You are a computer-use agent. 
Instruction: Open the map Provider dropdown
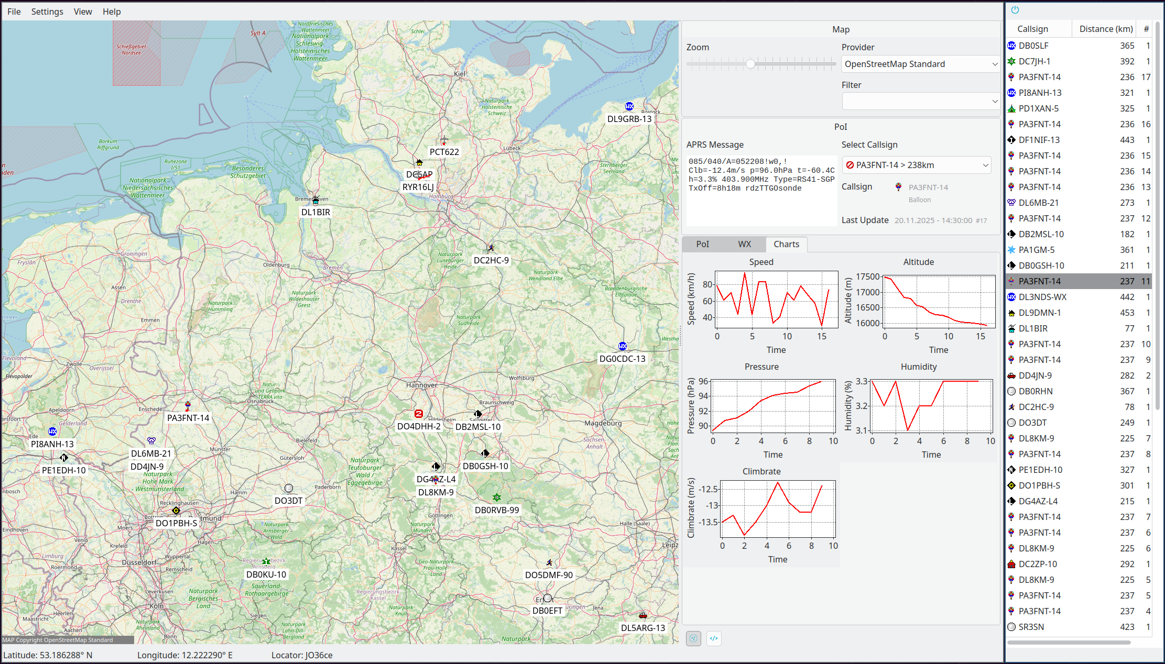pos(920,64)
